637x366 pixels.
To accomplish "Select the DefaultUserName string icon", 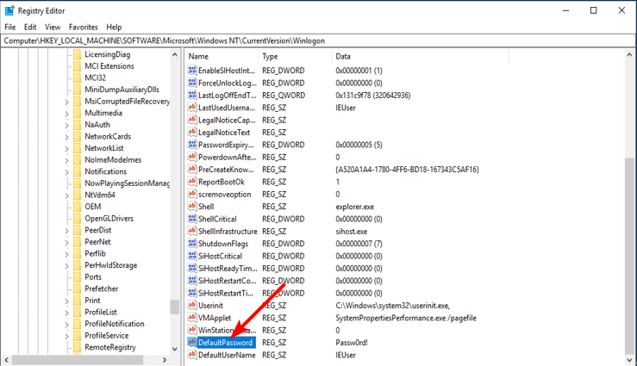I will point(192,355).
